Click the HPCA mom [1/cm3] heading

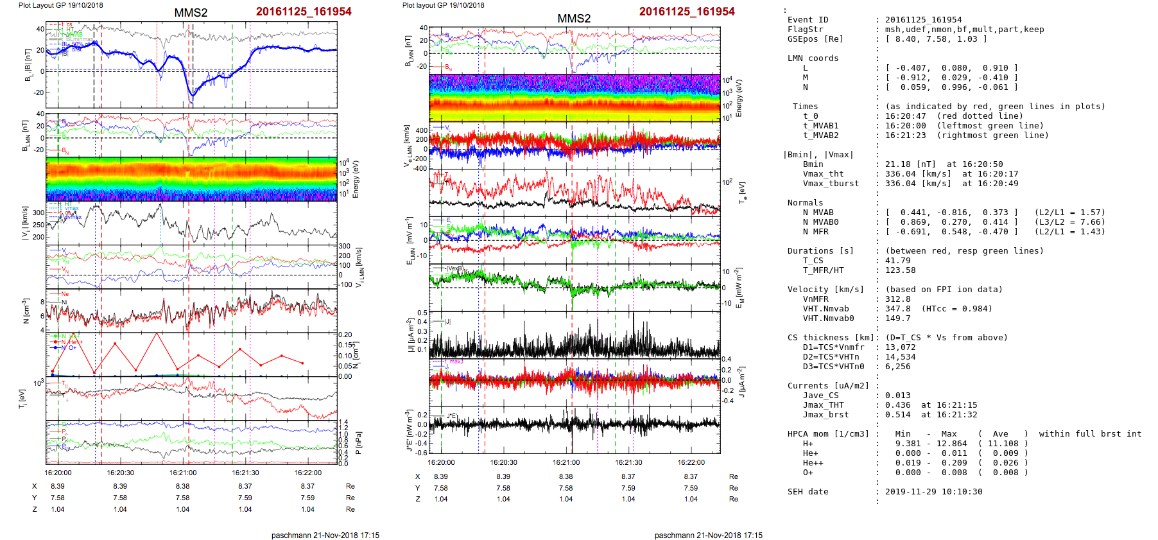[828, 434]
